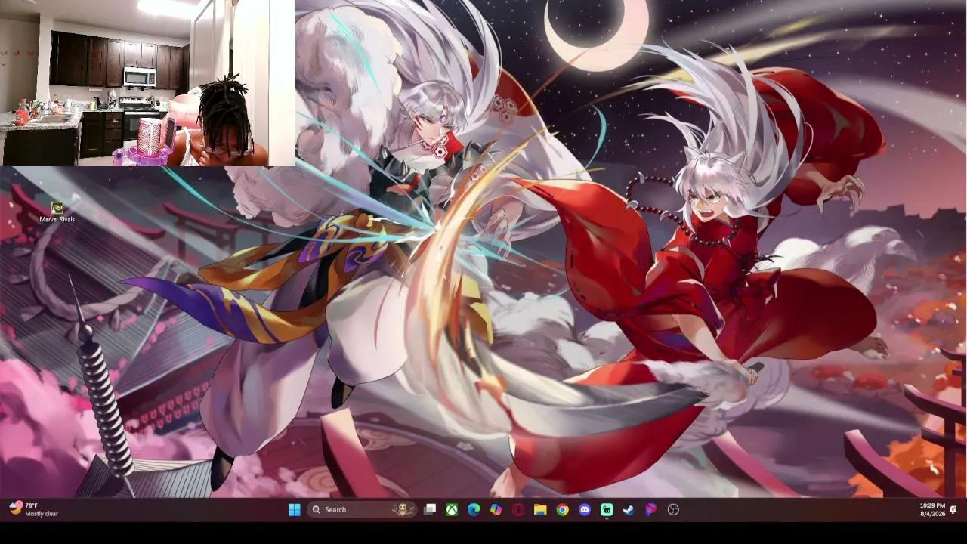
Task: Open the owl search highlight icon
Action: tap(404, 509)
